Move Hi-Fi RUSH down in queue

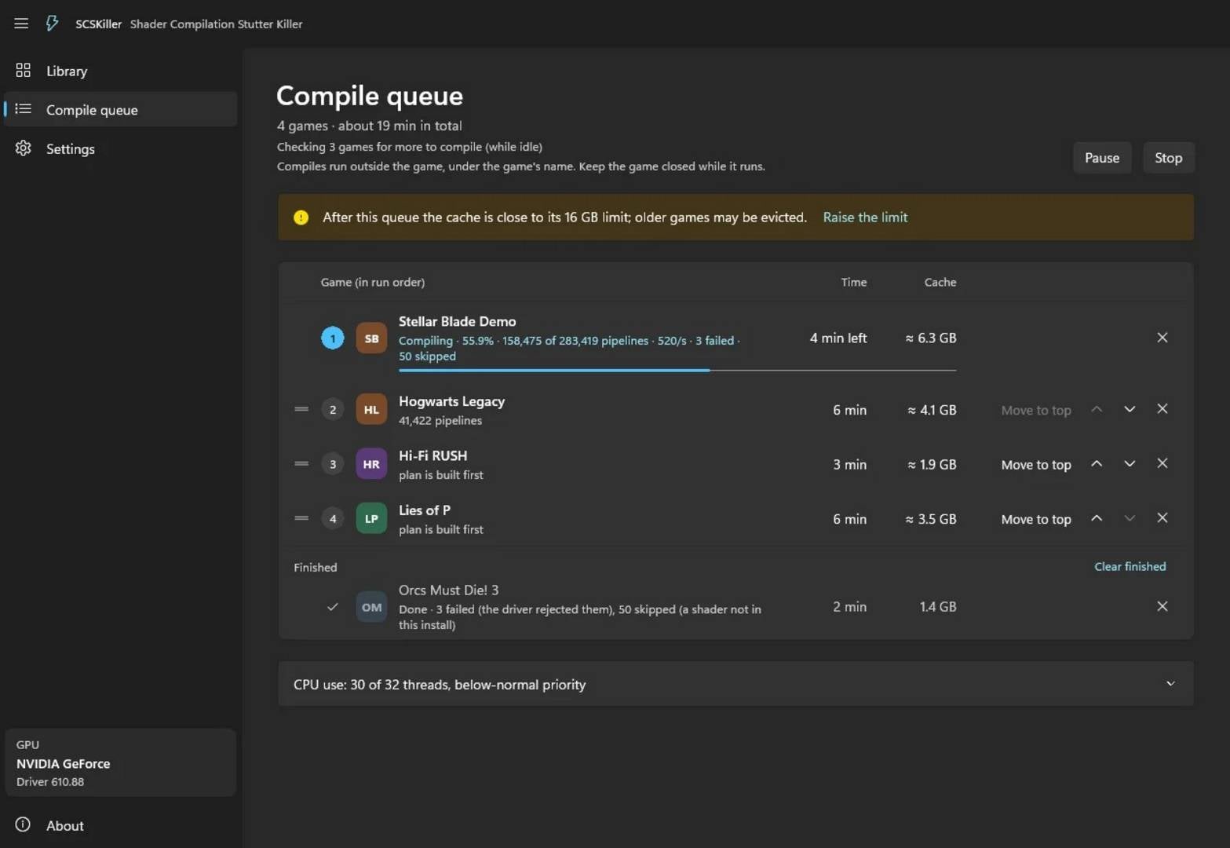pyautogui.click(x=1130, y=464)
